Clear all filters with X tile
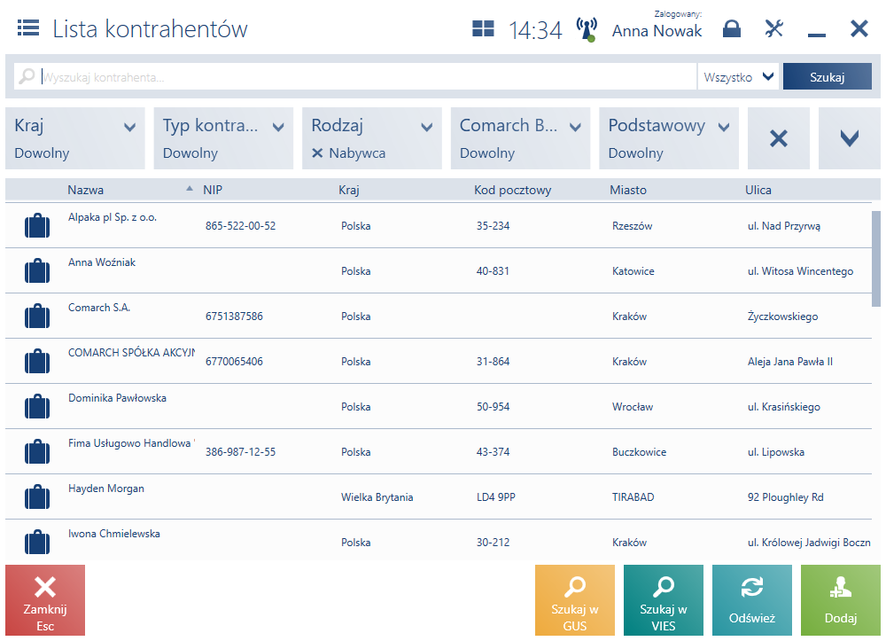 tap(779, 138)
